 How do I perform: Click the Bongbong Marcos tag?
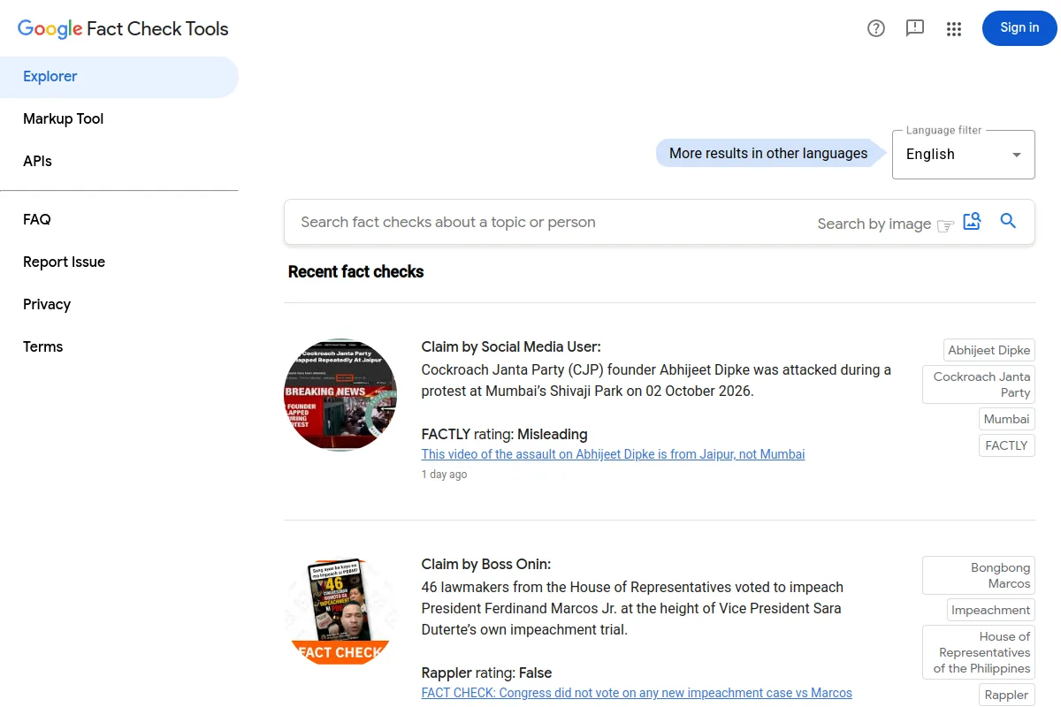pos(979,575)
